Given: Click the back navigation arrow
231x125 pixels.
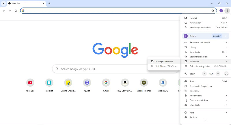Looking at the screenshot, I should click(x=4, y=11).
